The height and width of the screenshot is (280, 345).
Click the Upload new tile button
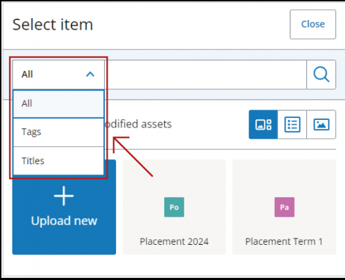click(x=64, y=207)
